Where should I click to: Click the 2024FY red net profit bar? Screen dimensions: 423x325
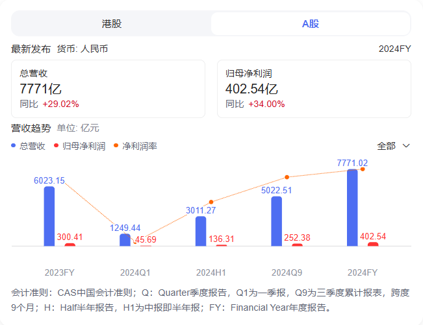(373, 244)
